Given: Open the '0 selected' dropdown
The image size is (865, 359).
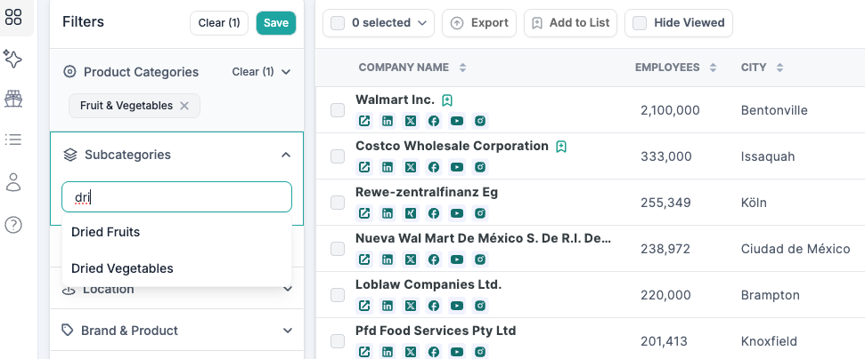Looking at the screenshot, I should (x=379, y=23).
